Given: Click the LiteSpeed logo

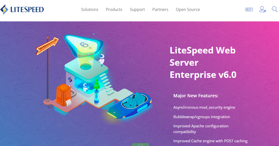Looking at the screenshot, I should [x=22, y=9].
